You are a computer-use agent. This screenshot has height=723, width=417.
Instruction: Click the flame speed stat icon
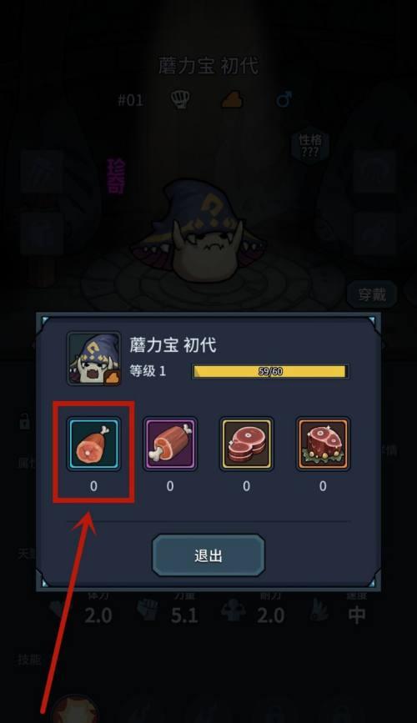(319, 612)
